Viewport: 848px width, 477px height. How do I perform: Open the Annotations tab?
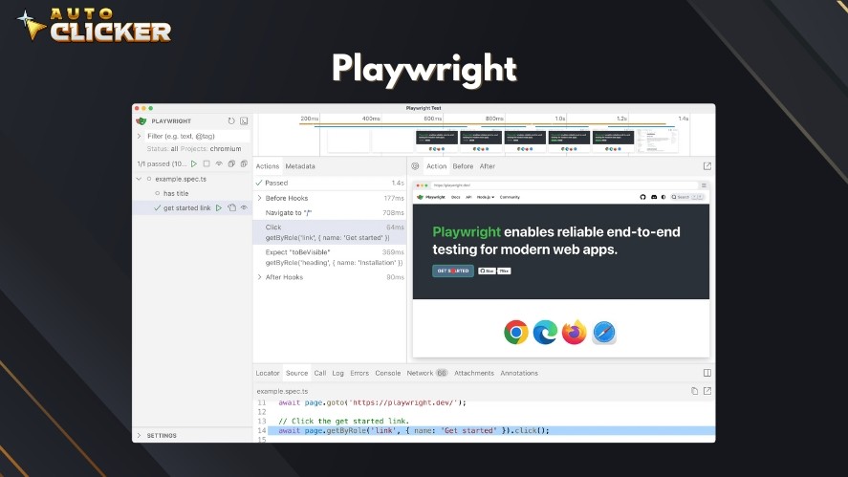(x=518, y=373)
